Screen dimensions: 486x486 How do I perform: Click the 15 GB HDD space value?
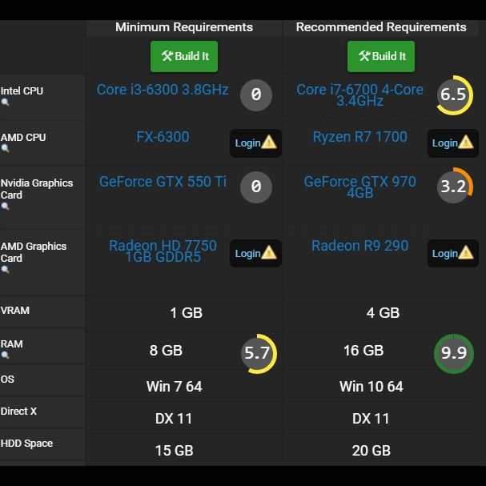pyautogui.click(x=174, y=451)
